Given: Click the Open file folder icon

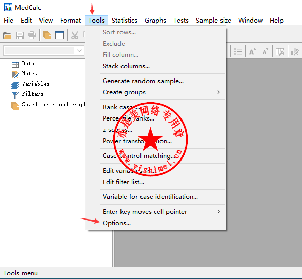Looking at the screenshot, I should click(x=7, y=36).
